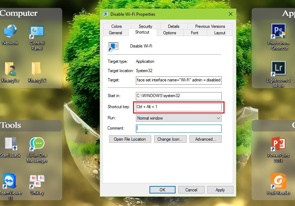Click the Change Icon button
The height and width of the screenshot is (206, 295).
170,139
